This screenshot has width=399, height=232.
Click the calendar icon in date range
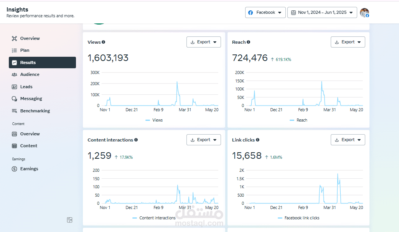coord(293,13)
